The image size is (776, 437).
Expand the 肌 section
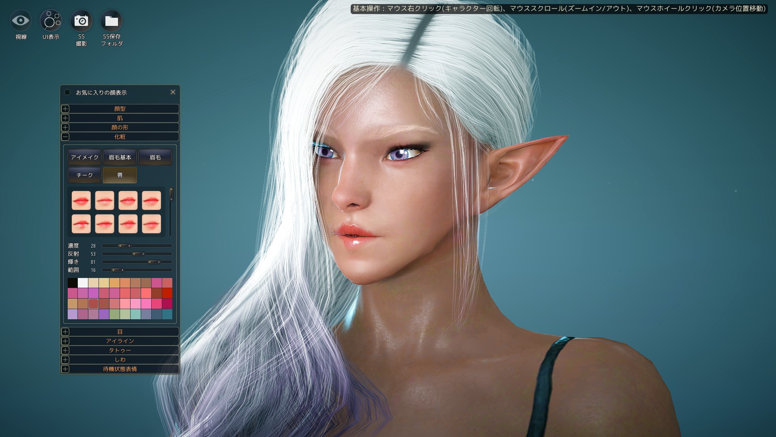tap(120, 118)
